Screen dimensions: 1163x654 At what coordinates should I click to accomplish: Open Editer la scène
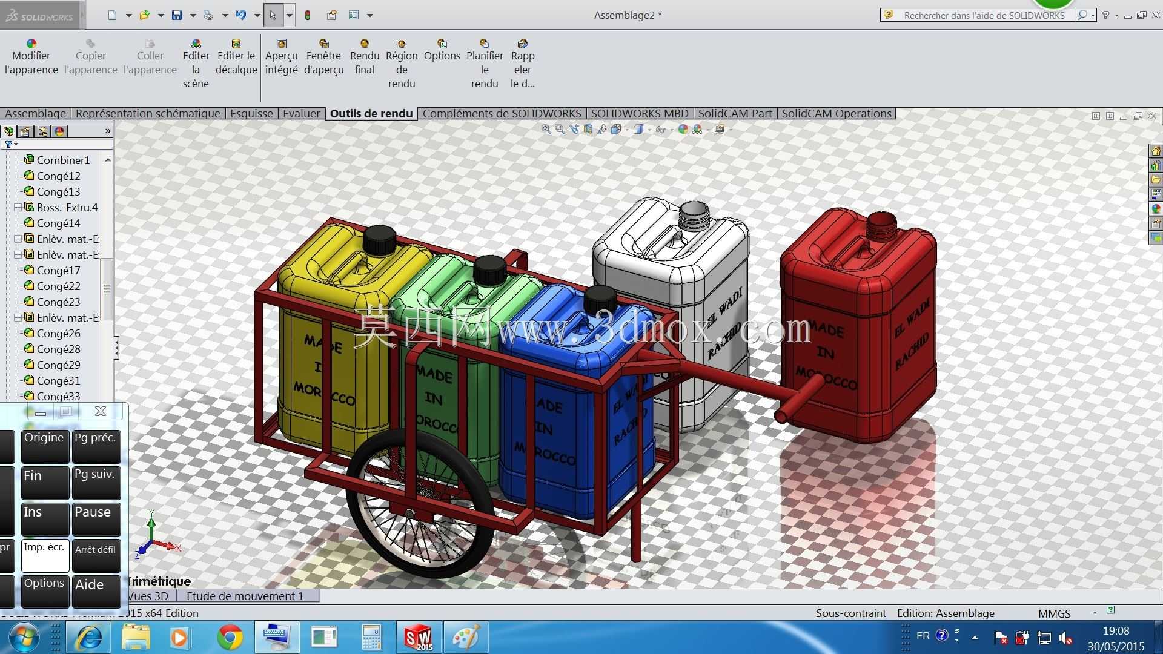click(196, 64)
